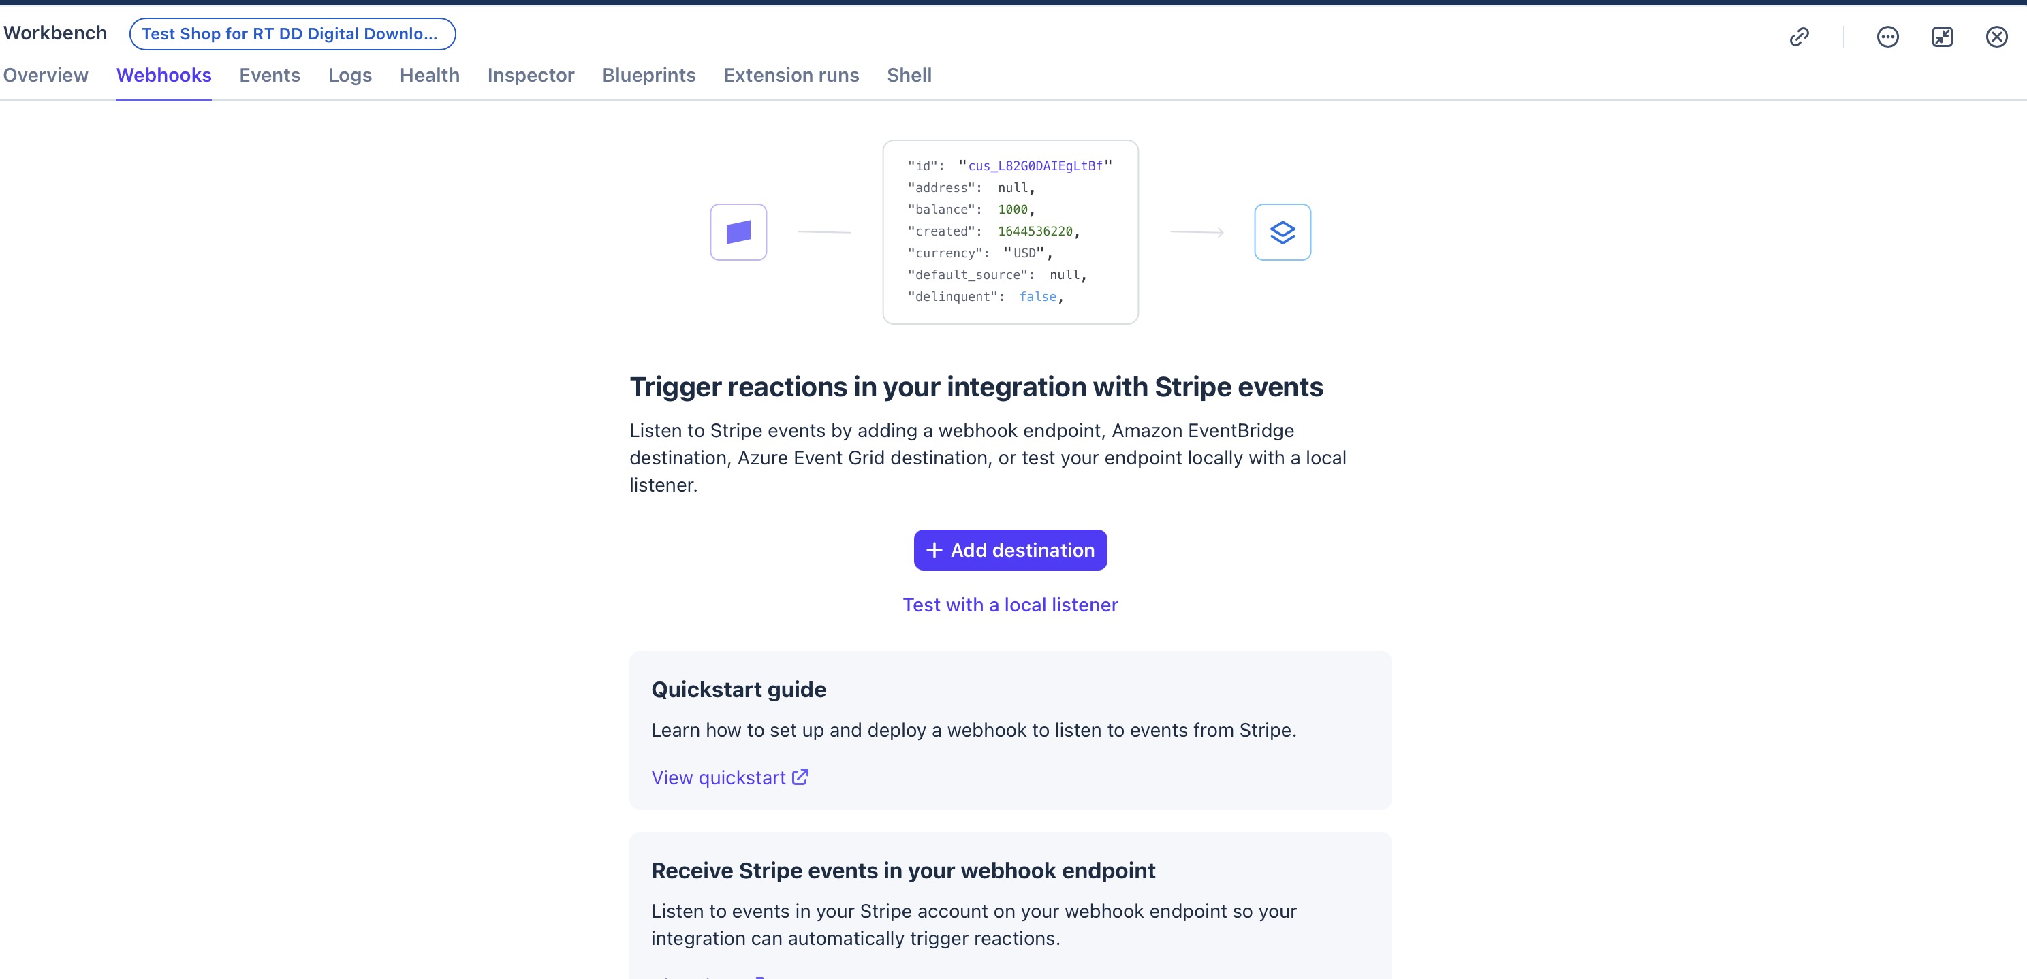Viewport: 2027px width, 979px height.
Task: Click the customer id cus_L82G0DAIEgLtBf value
Action: (x=1035, y=166)
